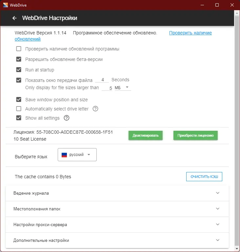Edit the minimum file size field
240x252 pixels.
107,88
